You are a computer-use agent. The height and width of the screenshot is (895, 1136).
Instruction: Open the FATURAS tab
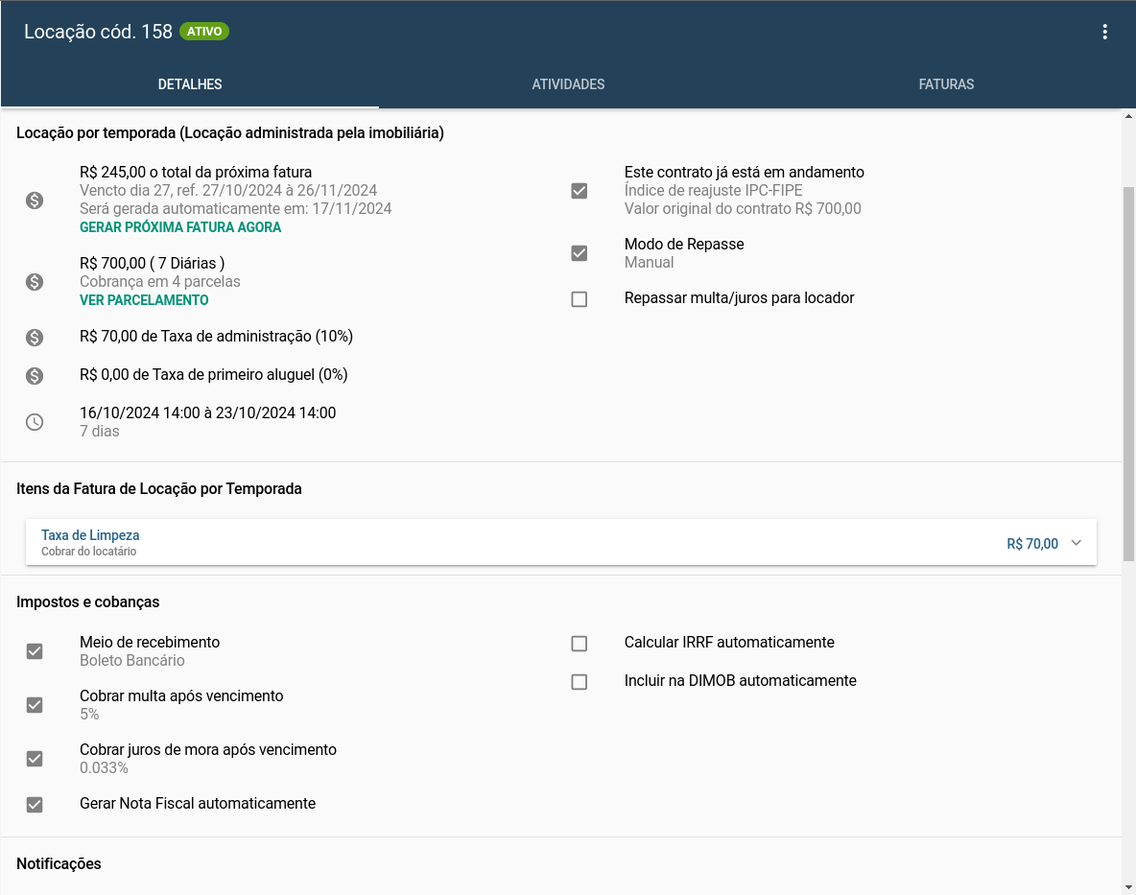point(946,84)
